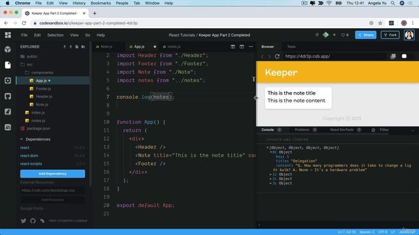Click the download icon in Explorer header
Image resolution: width=419 pixels, height=235 pixels.
pyautogui.click(x=64, y=46)
